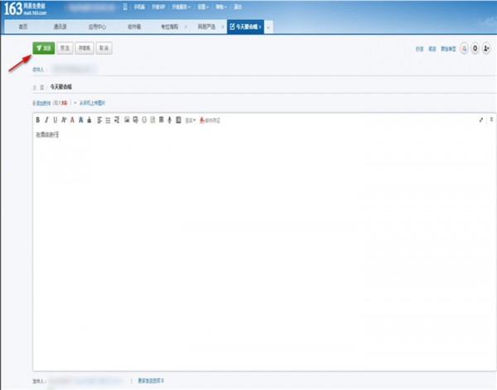Open the 帮助 help dropdown menu

tap(221, 7)
